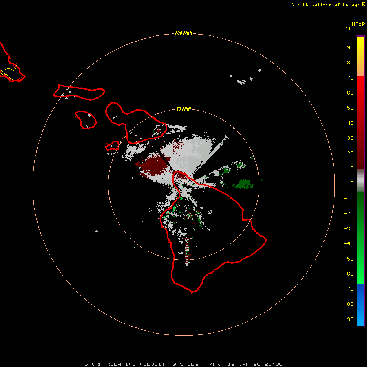Image resolution: width=367 pixels, height=367 pixels.
Task: Click the -40 value on velocity scale
Action: 349,244
